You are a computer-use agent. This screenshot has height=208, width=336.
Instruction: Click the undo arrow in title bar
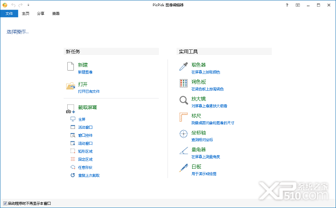click(x=13, y=5)
